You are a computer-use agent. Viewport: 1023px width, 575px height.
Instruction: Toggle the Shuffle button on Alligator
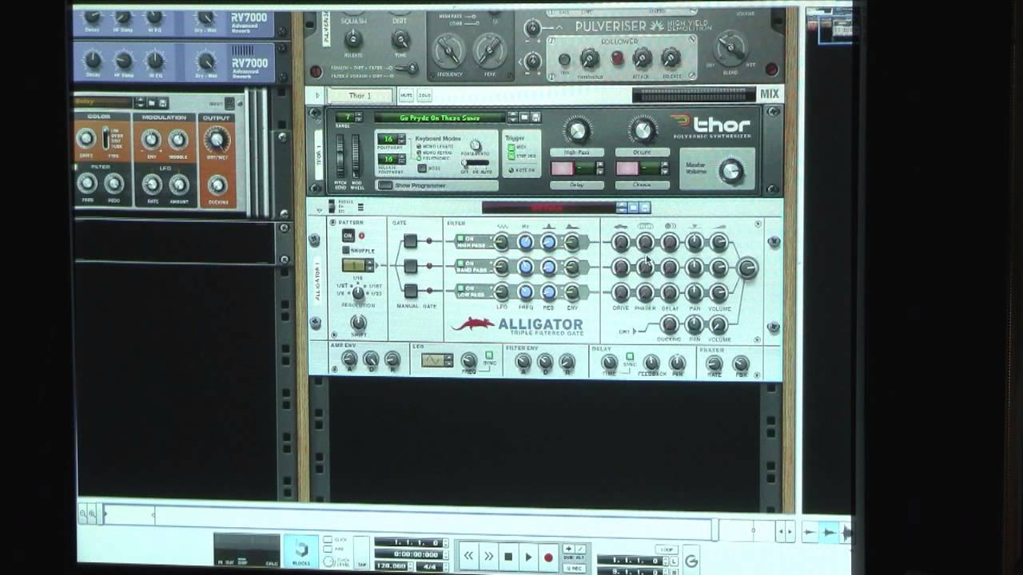click(x=346, y=250)
